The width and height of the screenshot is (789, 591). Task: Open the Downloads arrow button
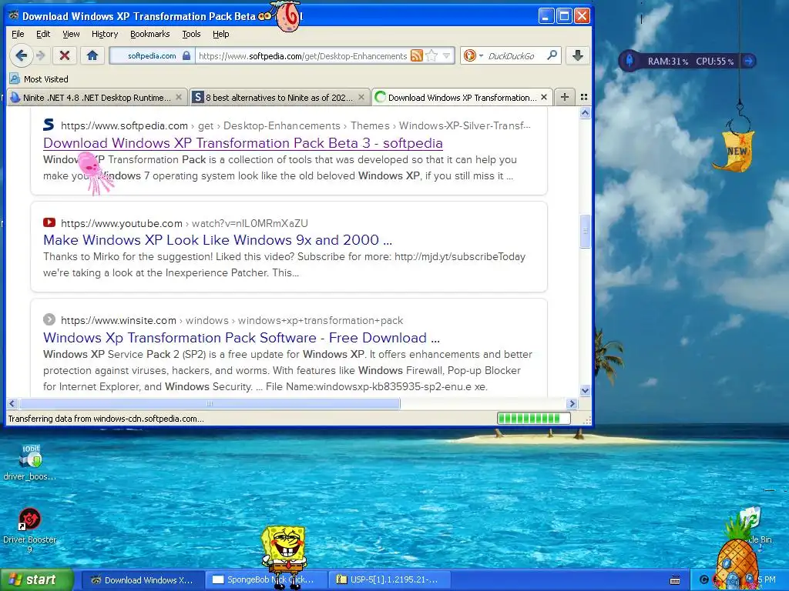coord(578,55)
